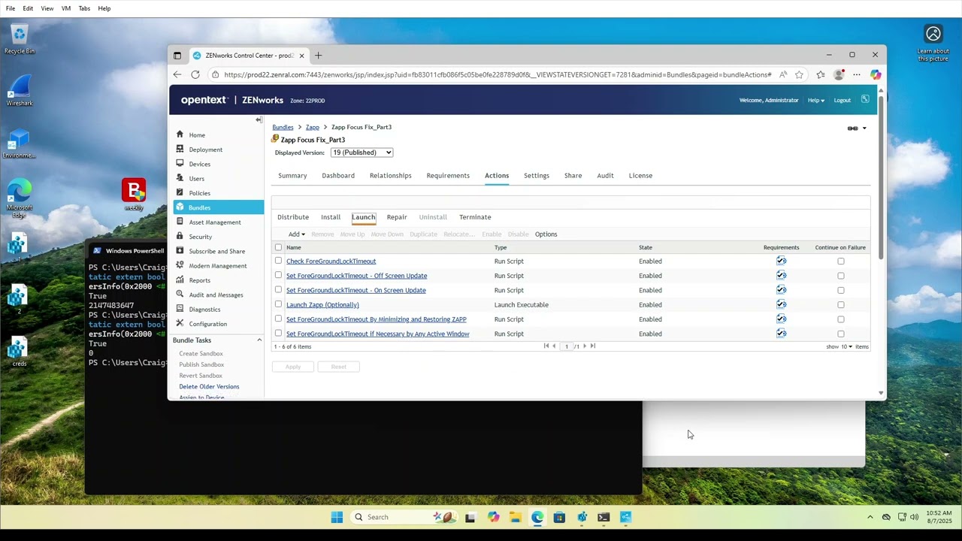Go to the next page arrow in the pager

click(585, 346)
